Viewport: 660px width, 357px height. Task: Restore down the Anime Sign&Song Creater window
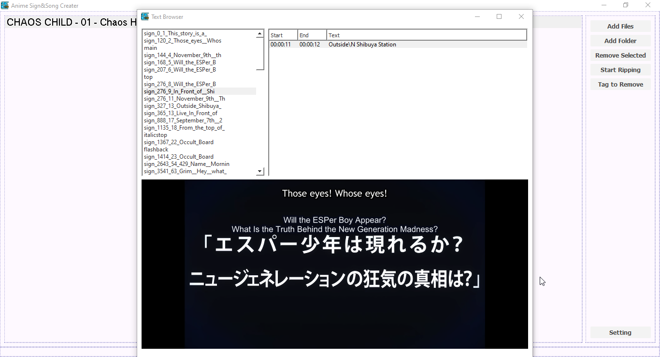(x=626, y=5)
